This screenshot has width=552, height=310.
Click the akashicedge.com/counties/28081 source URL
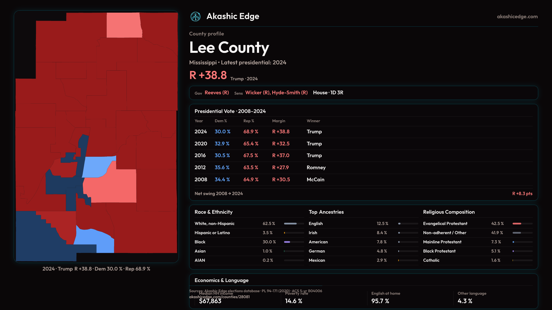(x=219, y=297)
